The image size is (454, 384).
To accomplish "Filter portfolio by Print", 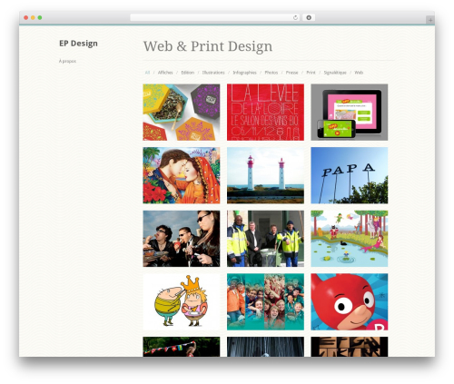I will click(311, 73).
